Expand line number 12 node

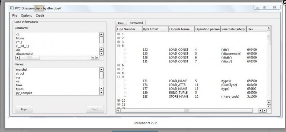pos(119,104)
